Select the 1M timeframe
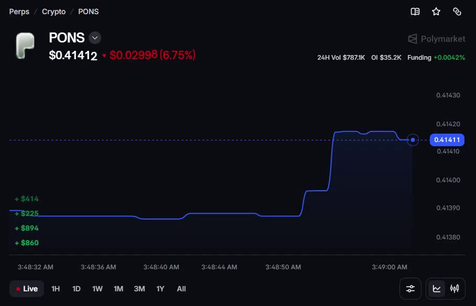The width and height of the screenshot is (476, 306). 118,289
